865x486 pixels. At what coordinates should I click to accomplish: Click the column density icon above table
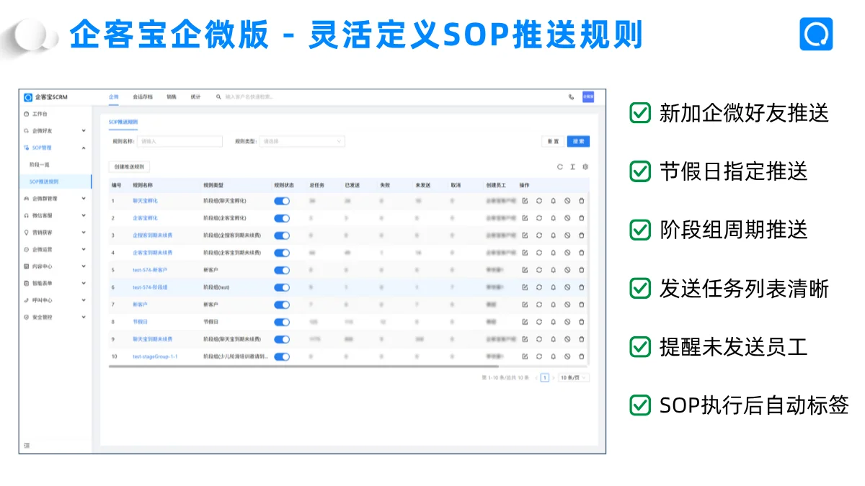(x=572, y=166)
